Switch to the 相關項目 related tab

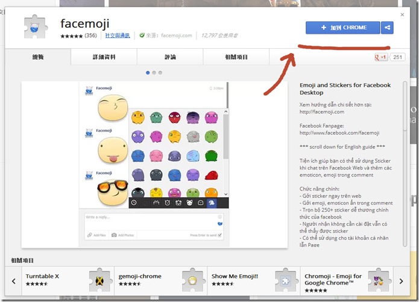coord(236,57)
